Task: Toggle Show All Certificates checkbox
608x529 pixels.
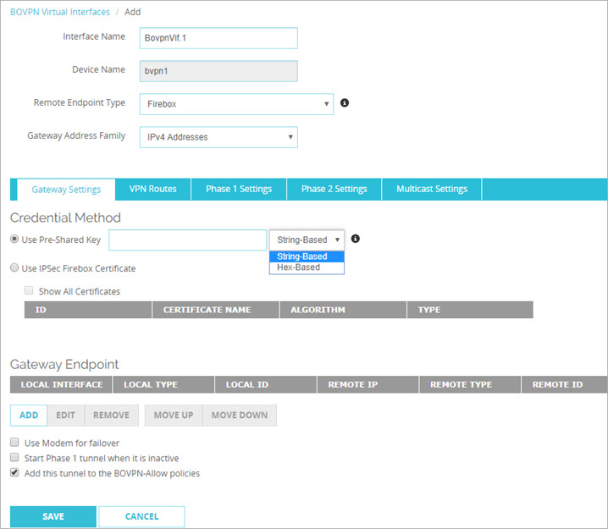Action: (x=30, y=291)
